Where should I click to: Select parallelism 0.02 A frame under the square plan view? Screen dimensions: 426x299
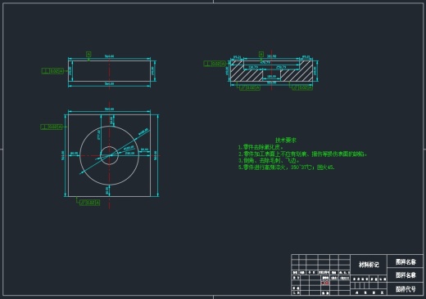pyautogui.click(x=89, y=203)
